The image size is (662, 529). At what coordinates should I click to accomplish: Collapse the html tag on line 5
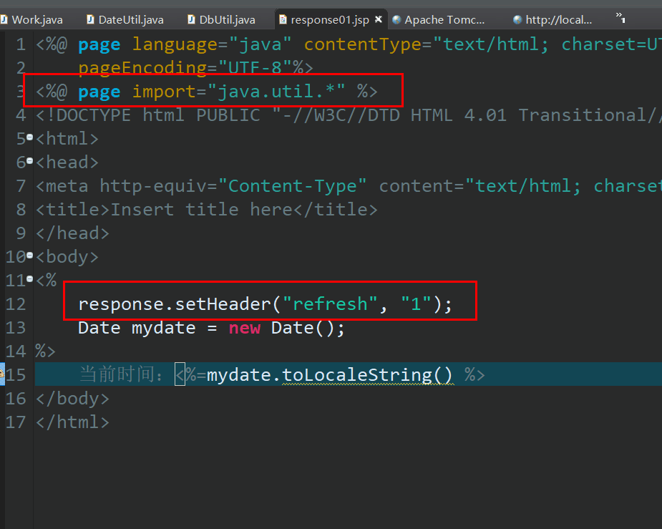(29, 137)
